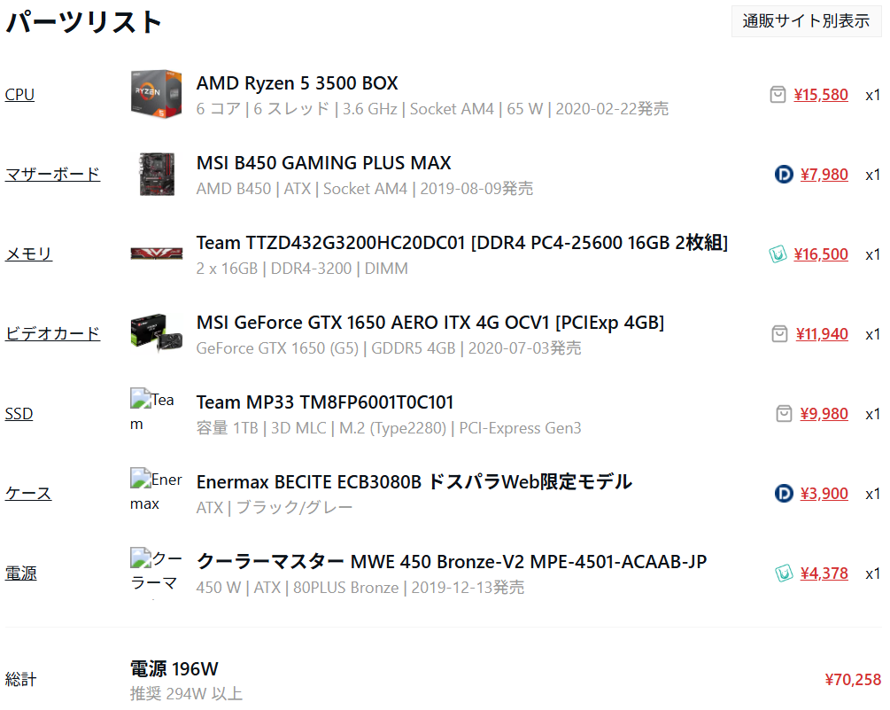Open the MSI GTX 1650 graphics card thumbnail
The image size is (890, 710).
click(x=156, y=333)
